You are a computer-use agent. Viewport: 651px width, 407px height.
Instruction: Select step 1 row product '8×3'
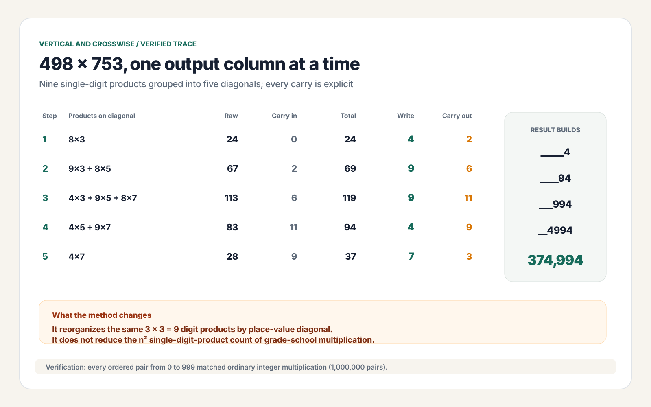coord(76,140)
